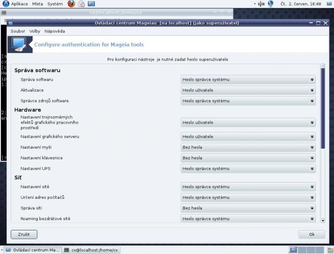Confirm with the Ok button
Image resolution: width=334 pixels, height=254 pixels.
(x=312, y=235)
